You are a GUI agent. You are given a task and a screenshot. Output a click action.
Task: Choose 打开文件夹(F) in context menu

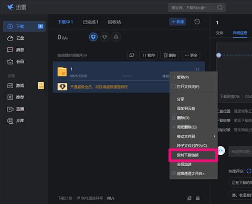pyautogui.click(x=194, y=87)
